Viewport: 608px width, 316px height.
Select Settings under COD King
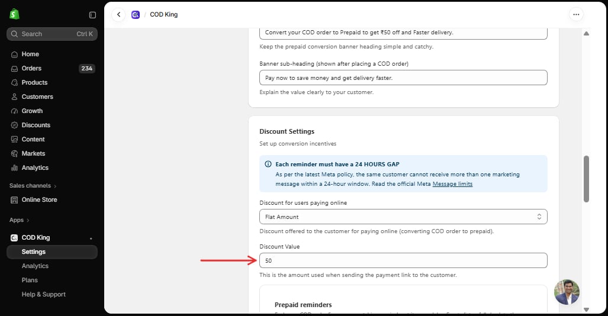(52, 252)
